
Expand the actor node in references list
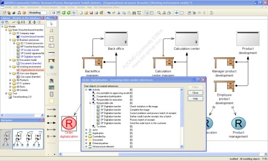[87, 130]
